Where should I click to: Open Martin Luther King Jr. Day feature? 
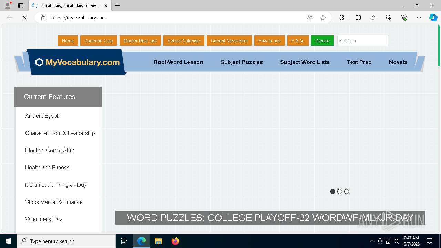(56, 185)
